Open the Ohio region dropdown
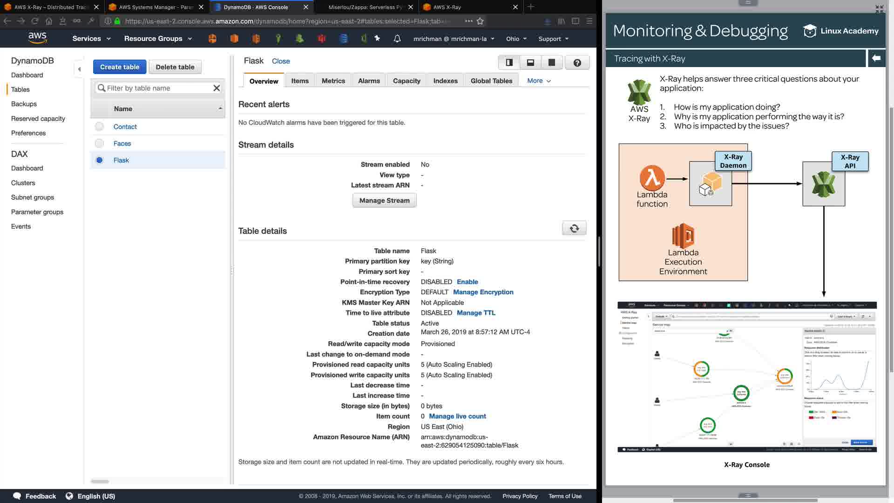The width and height of the screenshot is (894, 503). click(516, 39)
